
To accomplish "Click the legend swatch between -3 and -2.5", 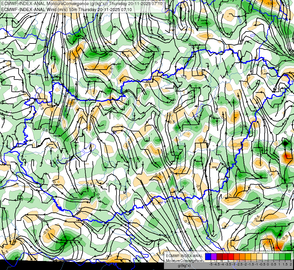I will pyautogui.click(x=237, y=257).
